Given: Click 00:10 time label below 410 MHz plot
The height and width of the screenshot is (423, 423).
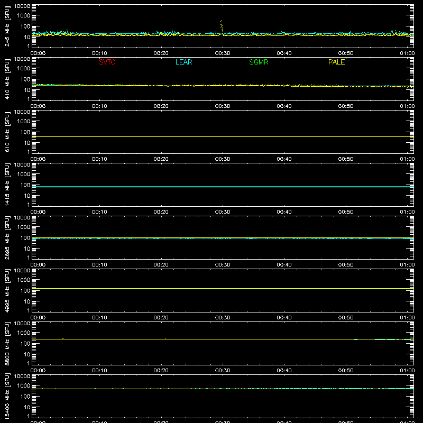Looking at the screenshot, I should point(99,106).
